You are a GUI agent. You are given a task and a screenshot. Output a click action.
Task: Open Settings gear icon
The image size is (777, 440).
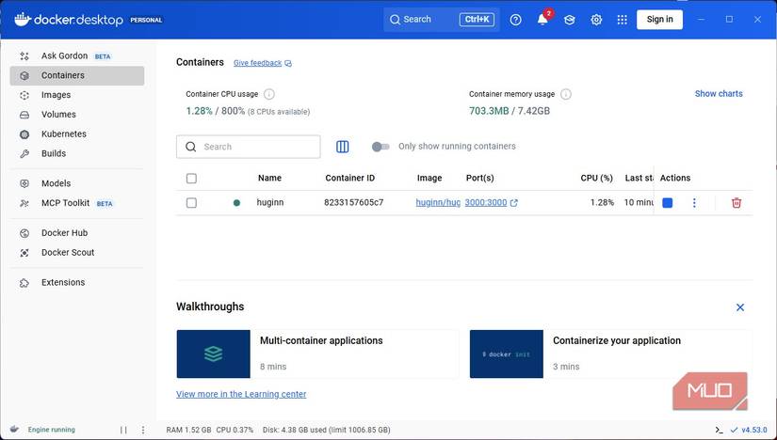pyautogui.click(x=596, y=20)
